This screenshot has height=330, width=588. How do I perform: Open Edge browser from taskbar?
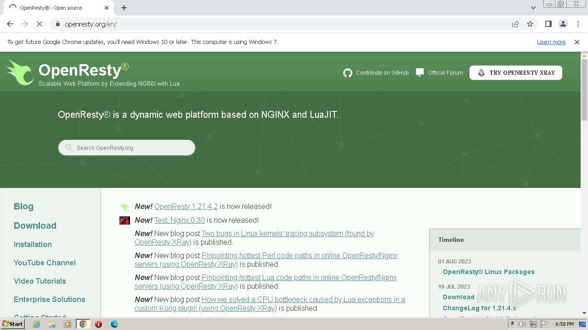tap(114, 324)
